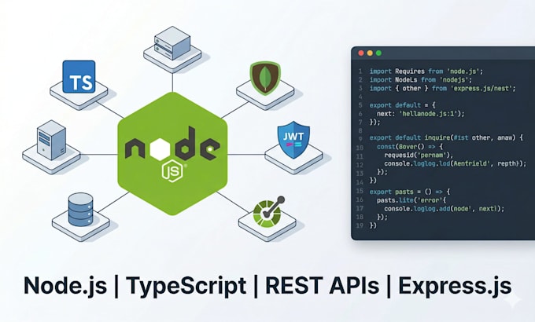Click the line importing from 'express.js/nest'
535x322 pixels.
pyautogui.click(x=442, y=88)
